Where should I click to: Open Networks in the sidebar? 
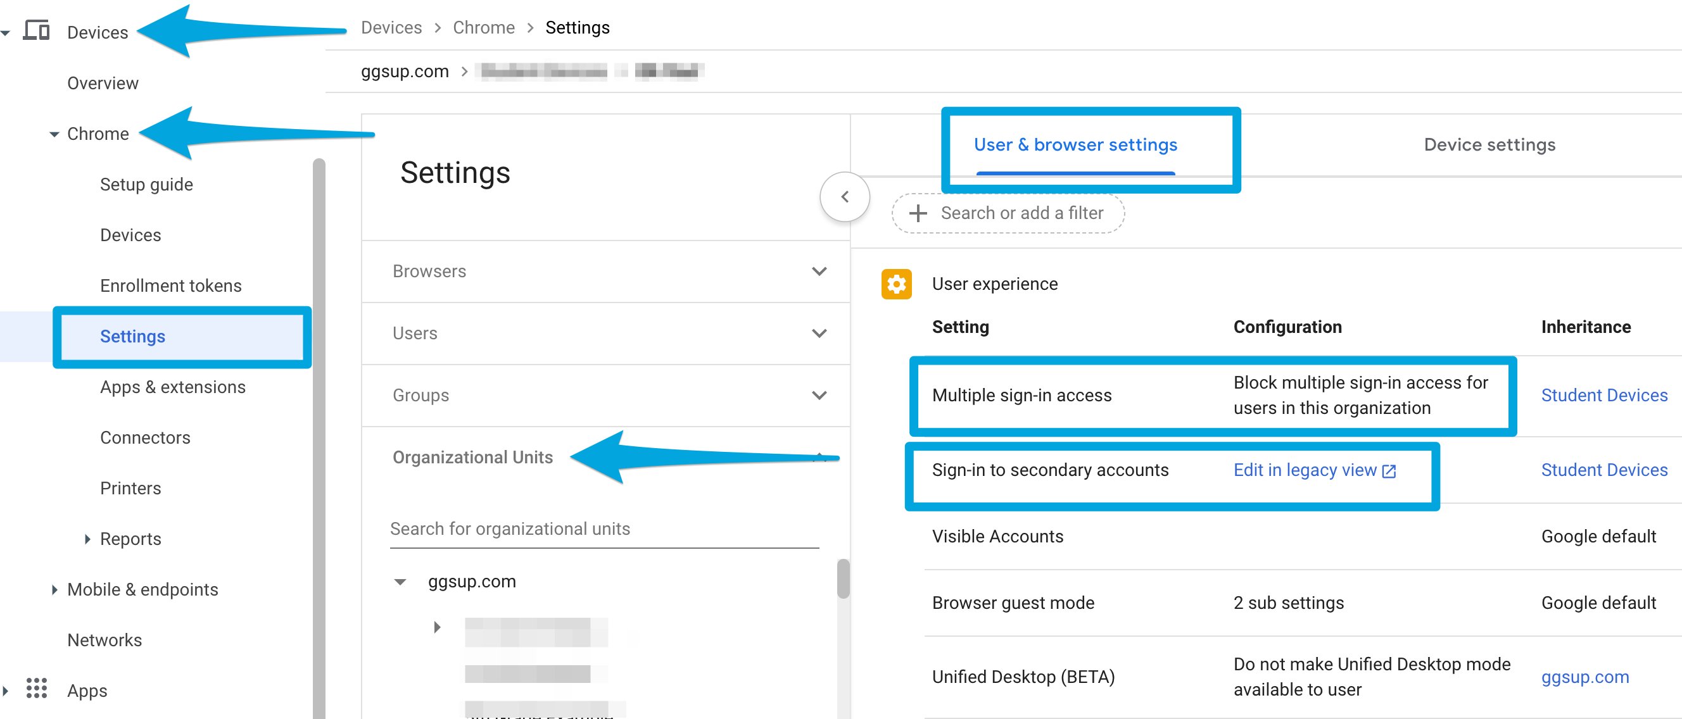(104, 640)
